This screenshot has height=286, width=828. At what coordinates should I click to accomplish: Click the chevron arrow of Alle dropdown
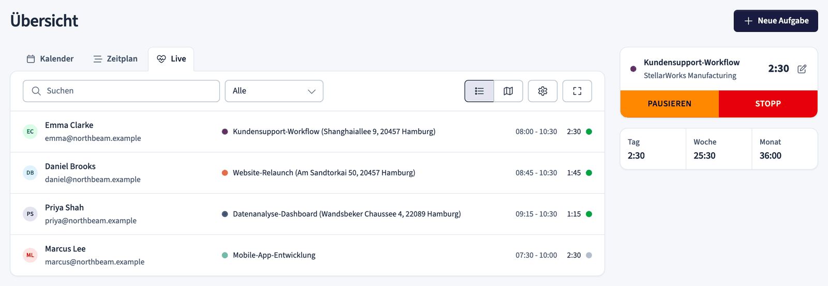pos(312,91)
